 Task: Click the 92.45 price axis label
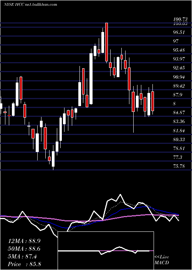tap(179, 68)
